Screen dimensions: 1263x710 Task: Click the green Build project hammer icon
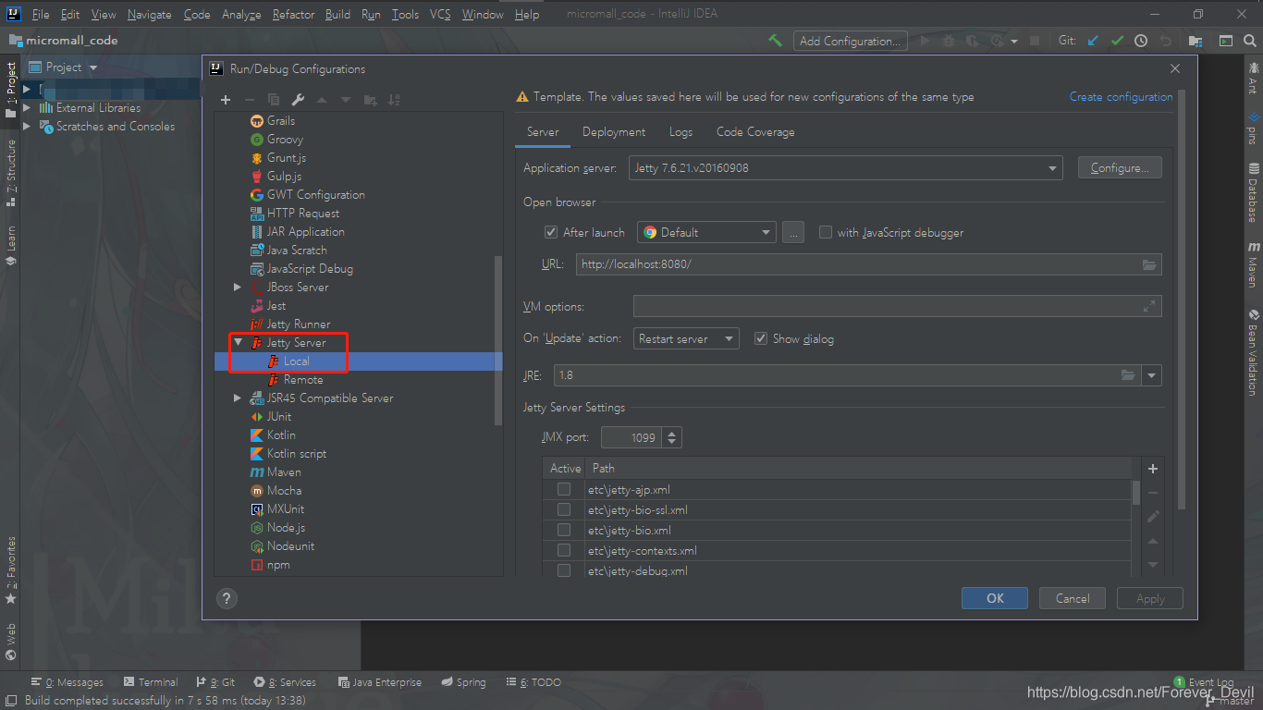776,41
